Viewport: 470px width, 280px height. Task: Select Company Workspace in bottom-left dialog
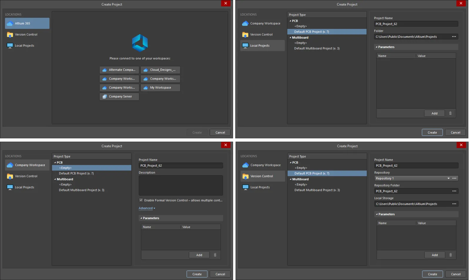[27, 165]
